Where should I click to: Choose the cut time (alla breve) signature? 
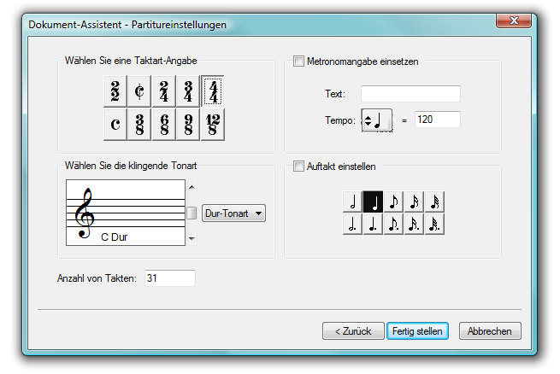pyautogui.click(x=139, y=91)
